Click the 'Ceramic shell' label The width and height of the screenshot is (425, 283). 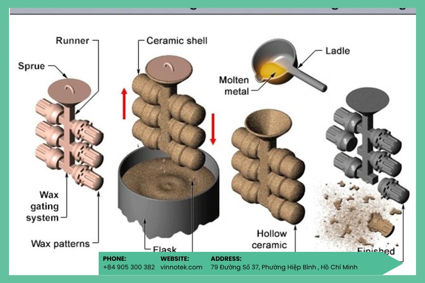click(177, 41)
